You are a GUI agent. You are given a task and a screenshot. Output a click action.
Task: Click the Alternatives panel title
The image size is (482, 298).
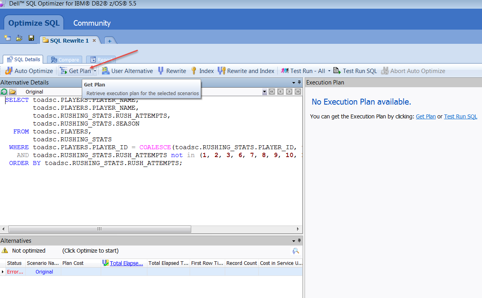(16, 241)
